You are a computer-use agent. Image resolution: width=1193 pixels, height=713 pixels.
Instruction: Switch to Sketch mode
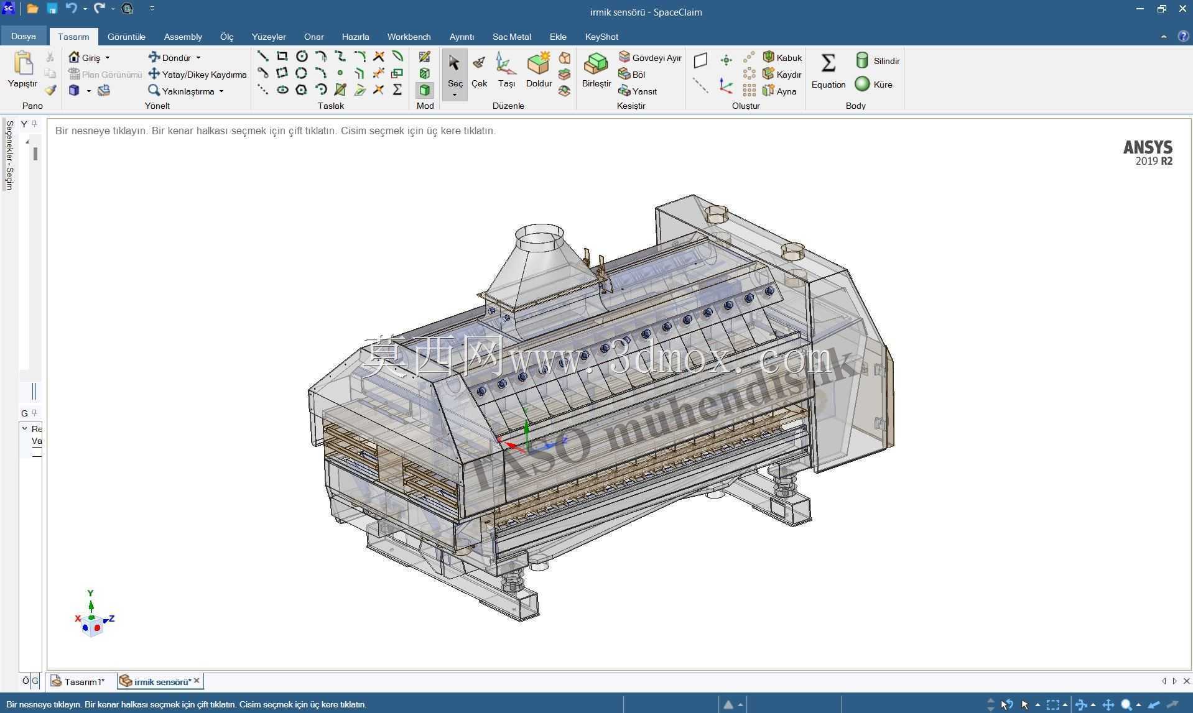425,57
